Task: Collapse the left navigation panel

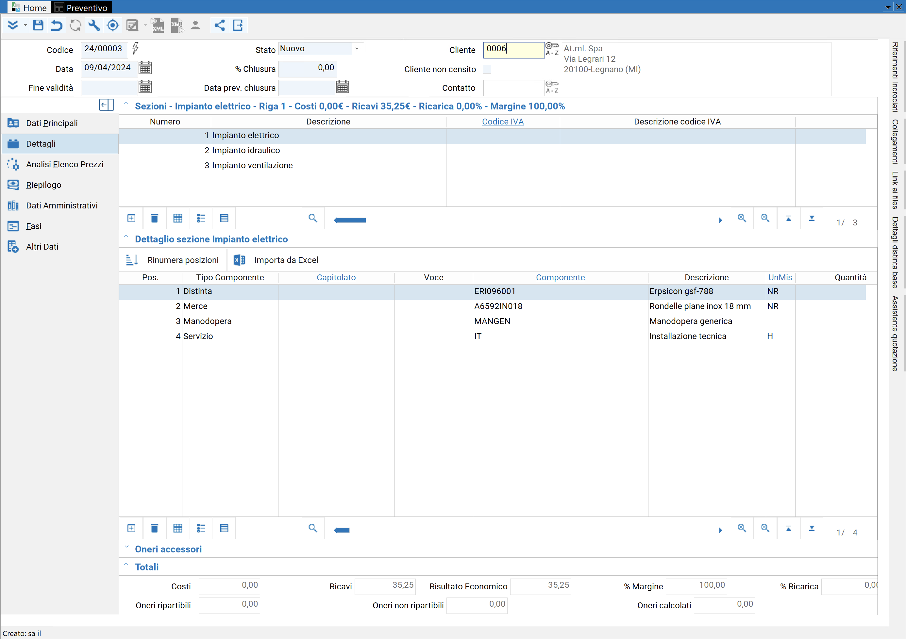Action: (106, 105)
